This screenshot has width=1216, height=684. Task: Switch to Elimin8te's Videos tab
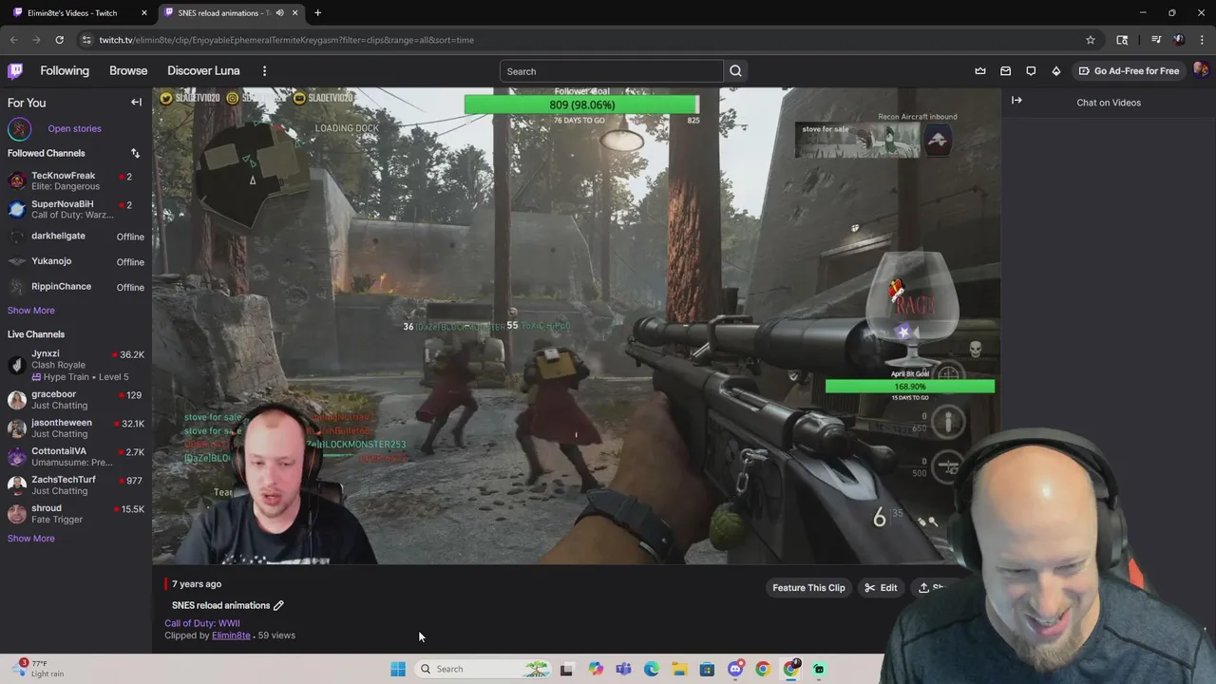coord(80,12)
